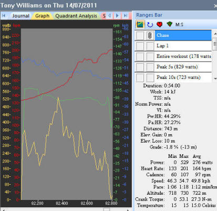Select the Entire workout range
Screen dimensions: 217x211
(183, 56)
